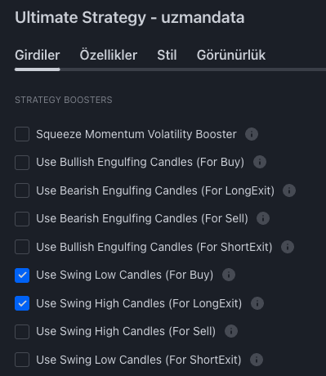Viewport: 326px width, 376px height.
Task: Show info for Bullish Engulfing Candles (For Buy)
Action: 260,162
